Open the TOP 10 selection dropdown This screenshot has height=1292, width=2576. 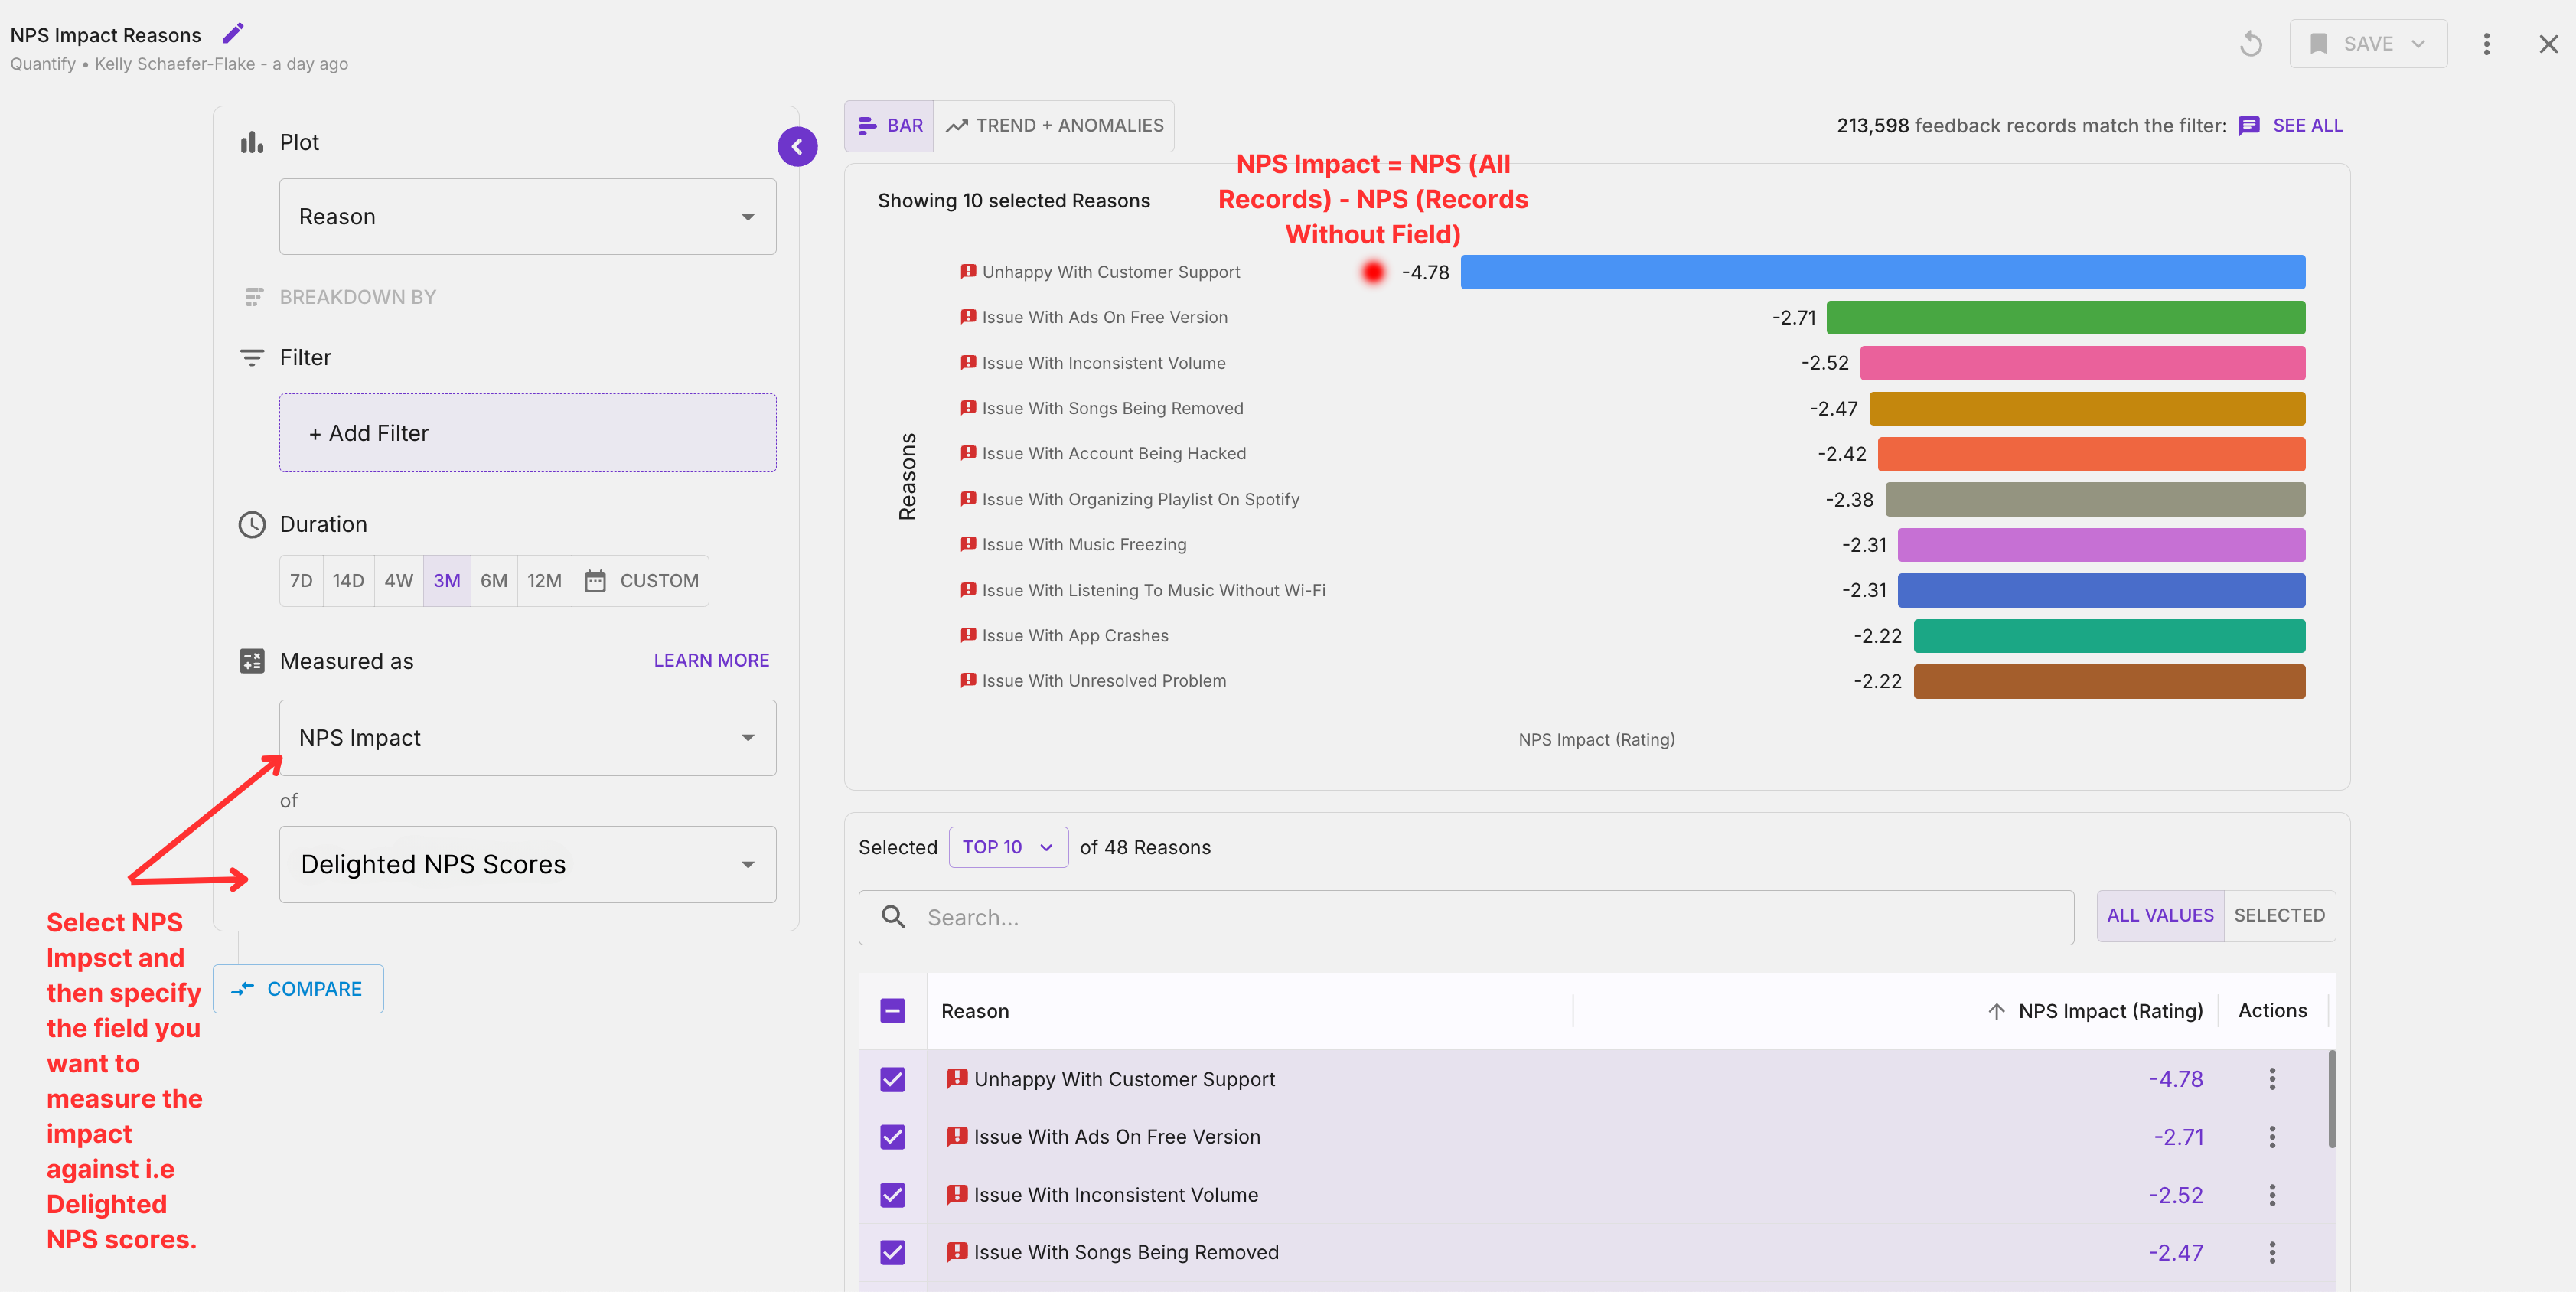pyautogui.click(x=1007, y=847)
